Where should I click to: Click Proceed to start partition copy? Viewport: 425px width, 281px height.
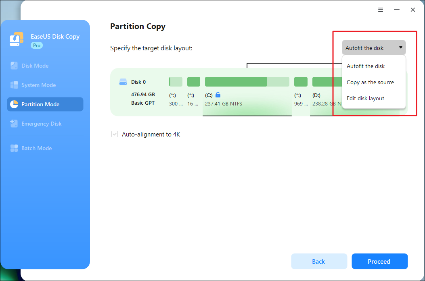(379, 261)
